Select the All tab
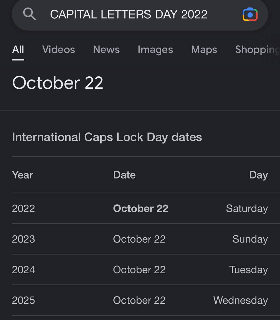The image size is (280, 320). pos(18,49)
